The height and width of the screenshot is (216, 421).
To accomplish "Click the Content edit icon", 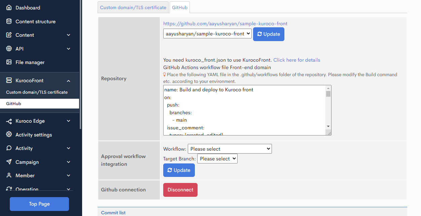I will pos(9,35).
